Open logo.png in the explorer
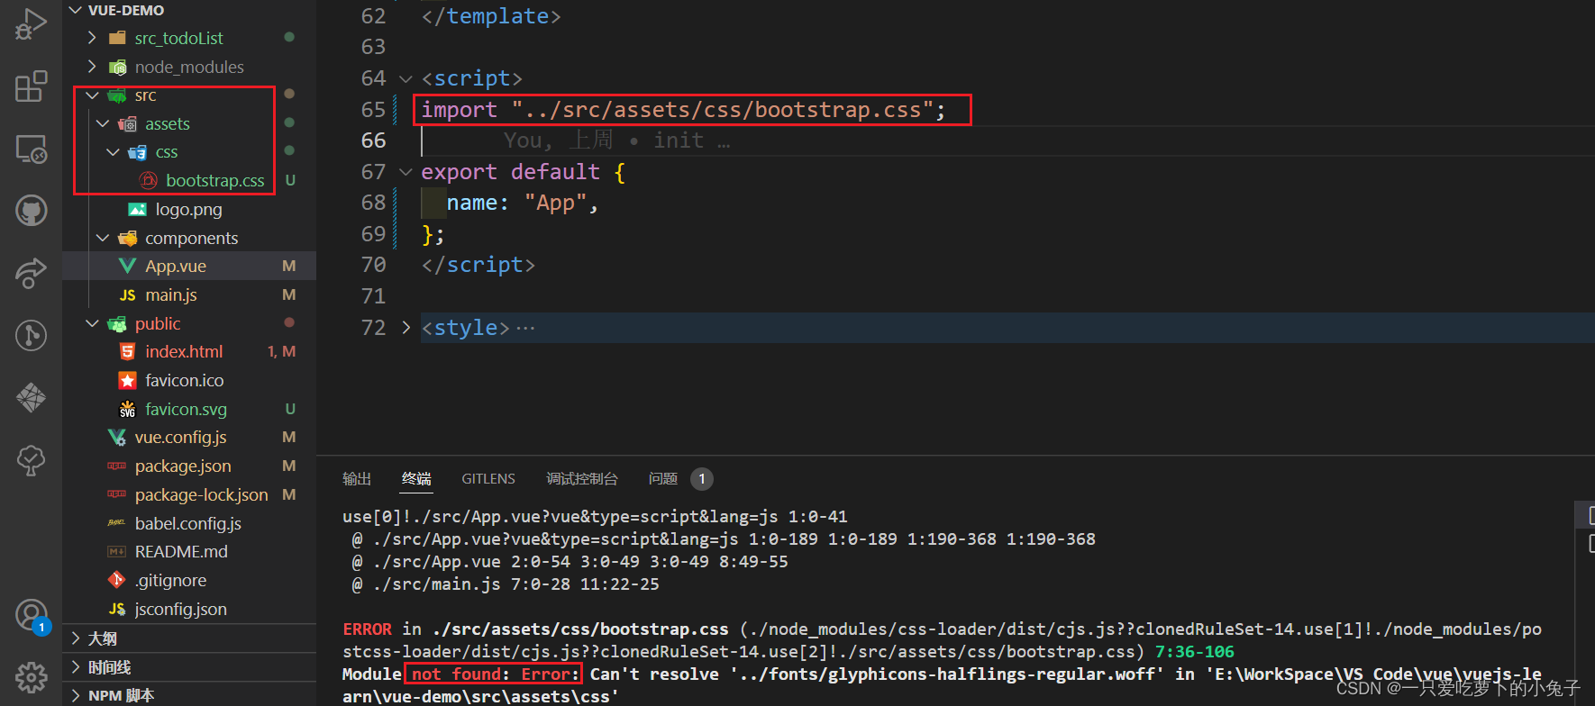This screenshot has height=706, width=1595. (x=189, y=209)
